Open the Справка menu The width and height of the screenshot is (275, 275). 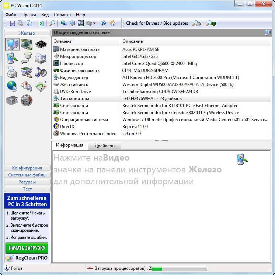pos(62,15)
